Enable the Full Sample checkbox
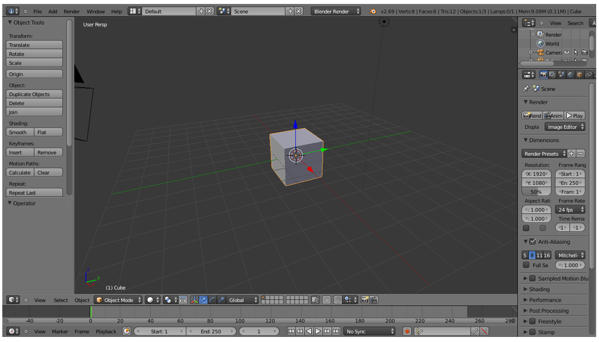The height and width of the screenshot is (342, 599). (526, 265)
